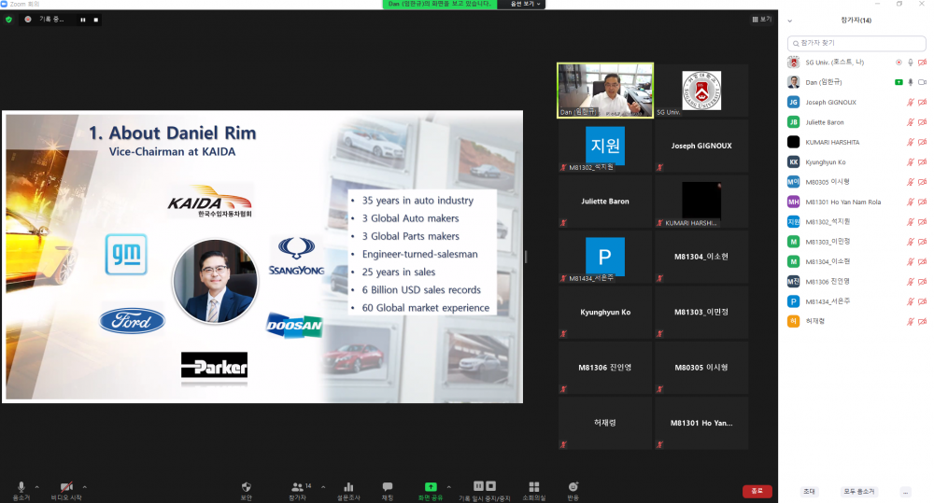The image size is (934, 503).
Task: Open the Security shield icon
Action: pos(246,487)
